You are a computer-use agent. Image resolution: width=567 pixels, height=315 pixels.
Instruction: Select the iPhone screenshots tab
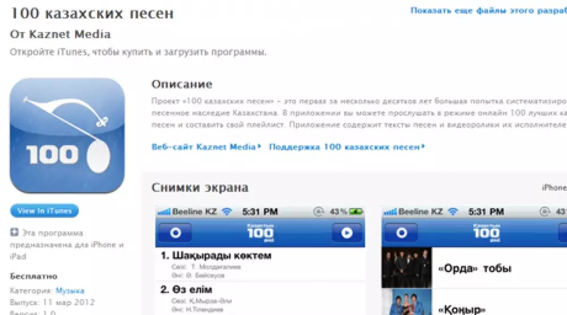pos(554,188)
